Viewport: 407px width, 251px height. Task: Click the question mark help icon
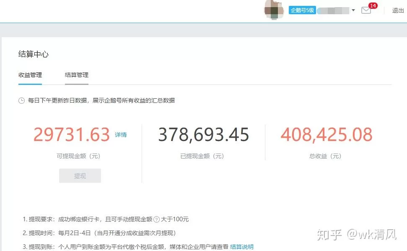click(157, 219)
